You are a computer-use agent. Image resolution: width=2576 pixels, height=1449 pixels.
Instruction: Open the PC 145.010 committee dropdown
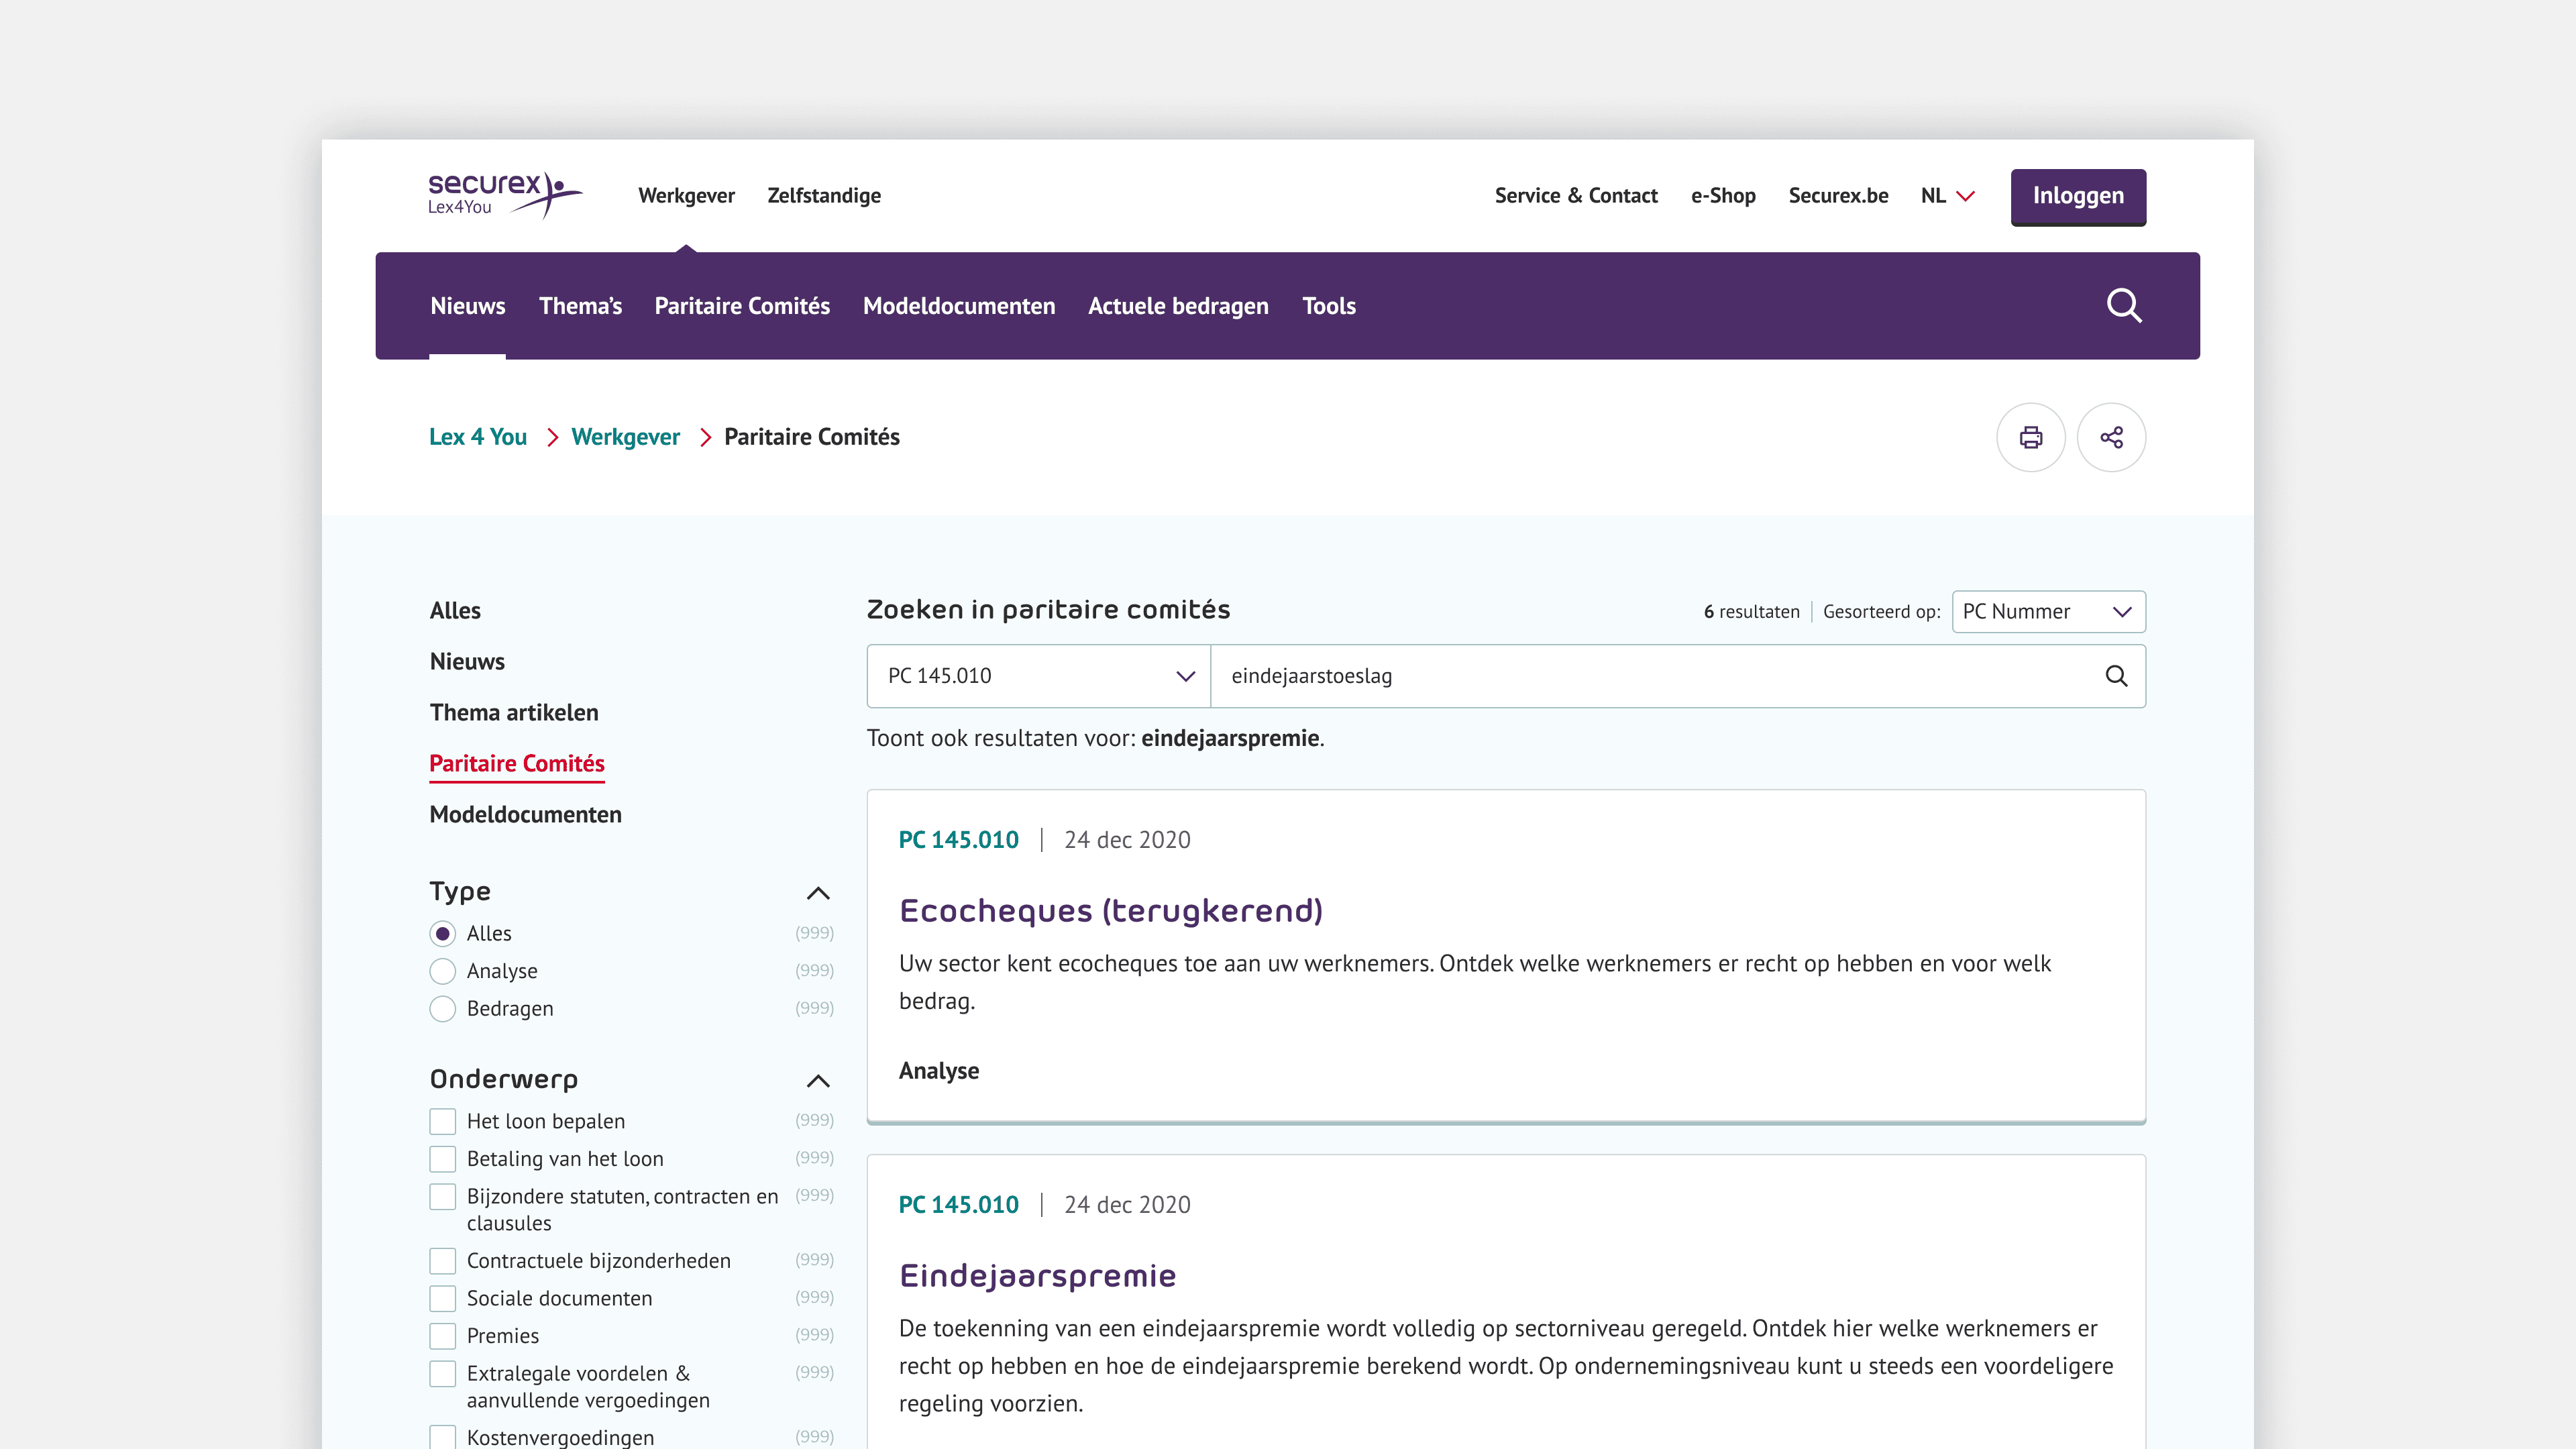[1039, 676]
